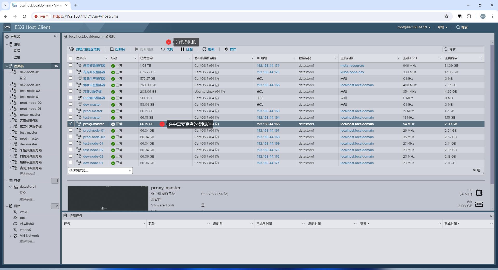The height and width of the screenshot is (270, 498).
Task: Collapse the dev-node-01 tree node
Action: coord(10,72)
